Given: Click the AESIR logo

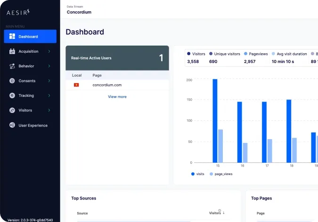Looking at the screenshot, I should point(18,12).
